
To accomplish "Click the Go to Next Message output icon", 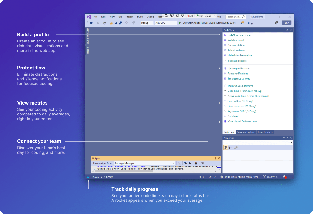I will click(x=190, y=163).
